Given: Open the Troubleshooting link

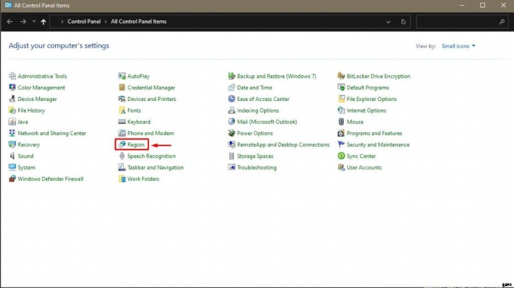Looking at the screenshot, I should pyautogui.click(x=256, y=168).
